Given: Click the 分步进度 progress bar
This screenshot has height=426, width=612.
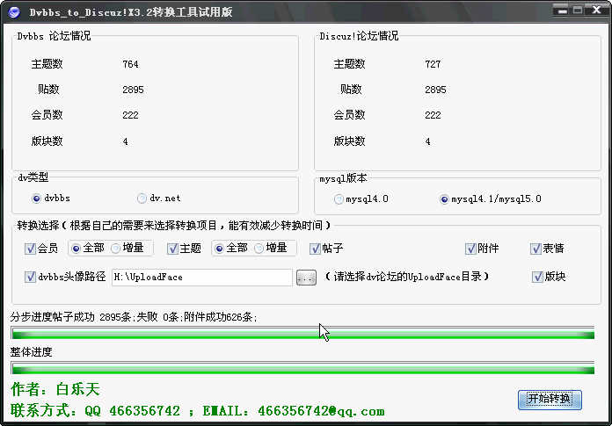Looking at the screenshot, I should point(302,333).
